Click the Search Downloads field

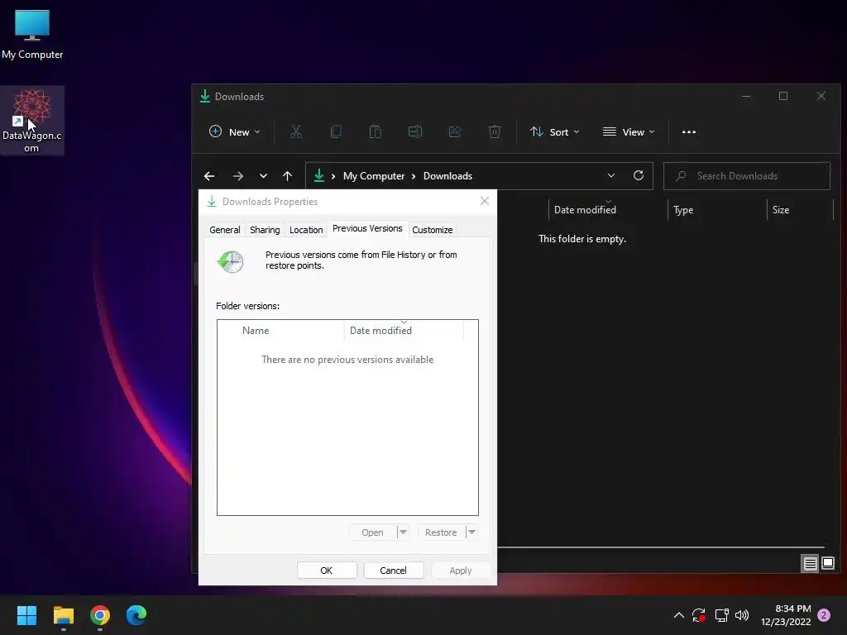pos(747,176)
